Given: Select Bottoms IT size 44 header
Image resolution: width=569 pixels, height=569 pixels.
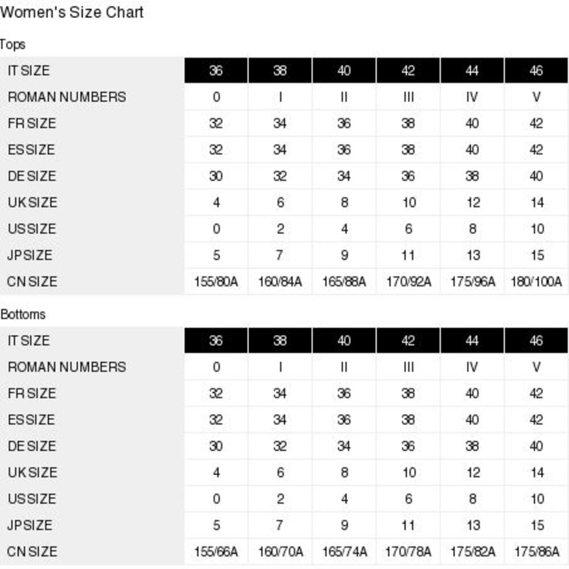Looking at the screenshot, I should pos(472,340).
